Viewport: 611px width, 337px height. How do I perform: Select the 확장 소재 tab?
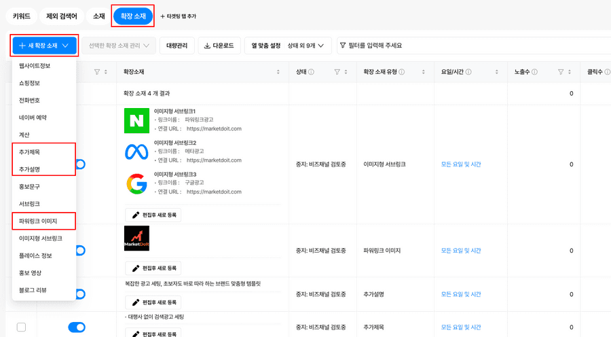coord(133,16)
